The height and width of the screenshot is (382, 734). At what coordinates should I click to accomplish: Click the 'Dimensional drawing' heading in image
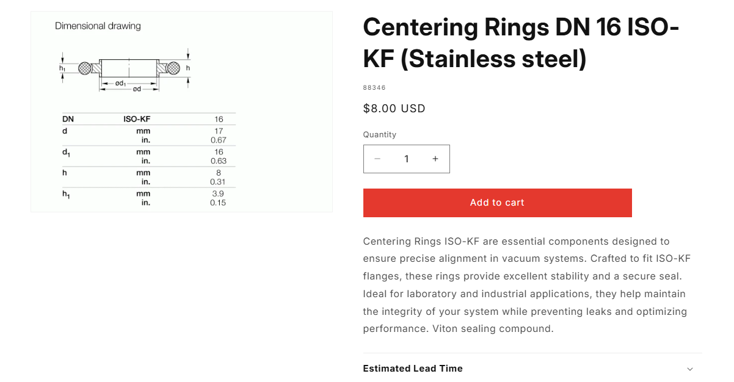click(x=98, y=26)
